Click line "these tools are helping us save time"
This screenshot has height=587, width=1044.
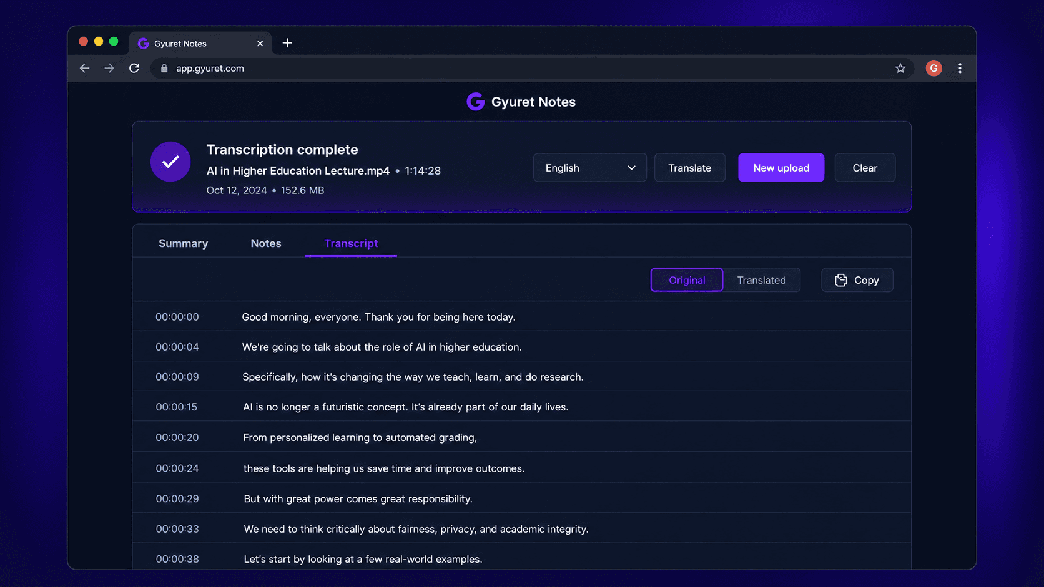(384, 468)
